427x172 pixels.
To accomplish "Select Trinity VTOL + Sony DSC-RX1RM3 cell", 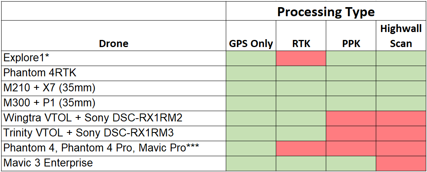I will (114, 134).
